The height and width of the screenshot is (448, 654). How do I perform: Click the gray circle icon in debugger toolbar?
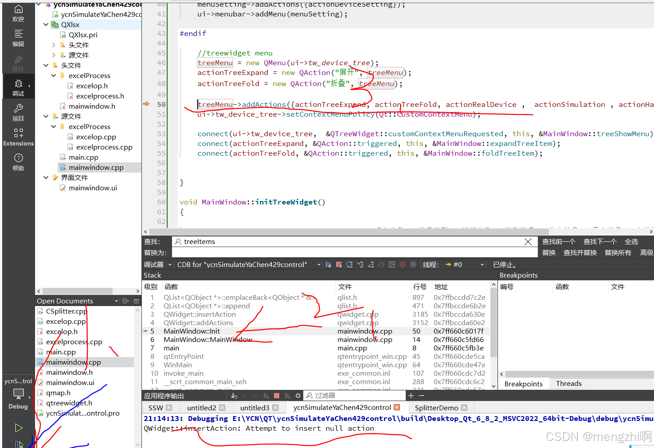[413, 264]
